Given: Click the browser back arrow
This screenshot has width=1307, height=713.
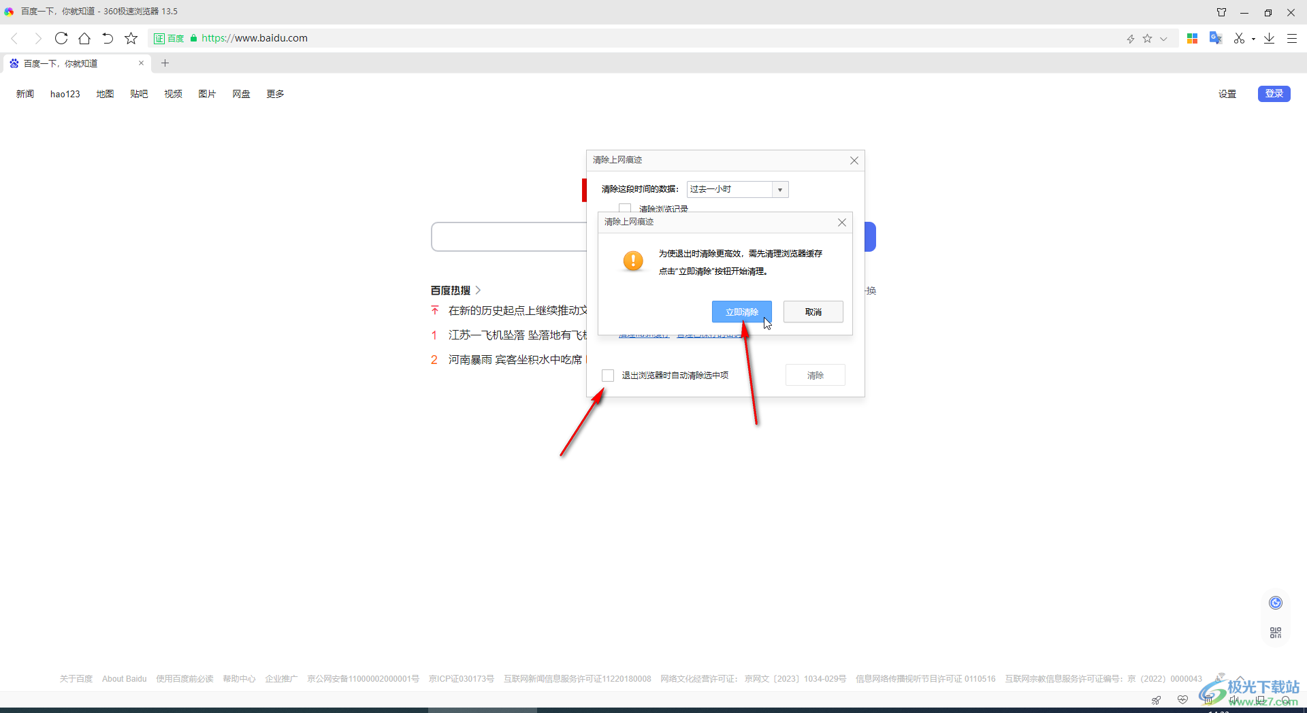Looking at the screenshot, I should [x=14, y=38].
